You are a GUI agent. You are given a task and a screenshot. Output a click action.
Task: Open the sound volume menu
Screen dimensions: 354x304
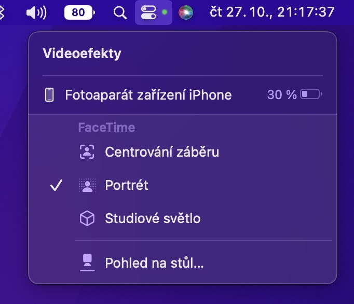pyautogui.click(x=36, y=12)
